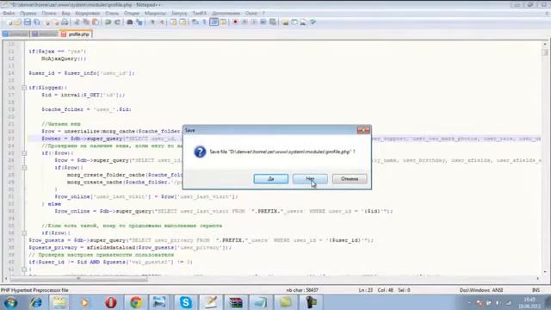Click the vertical scrollbar thumb
This screenshot has width=551, height=310.
click(x=545, y=52)
